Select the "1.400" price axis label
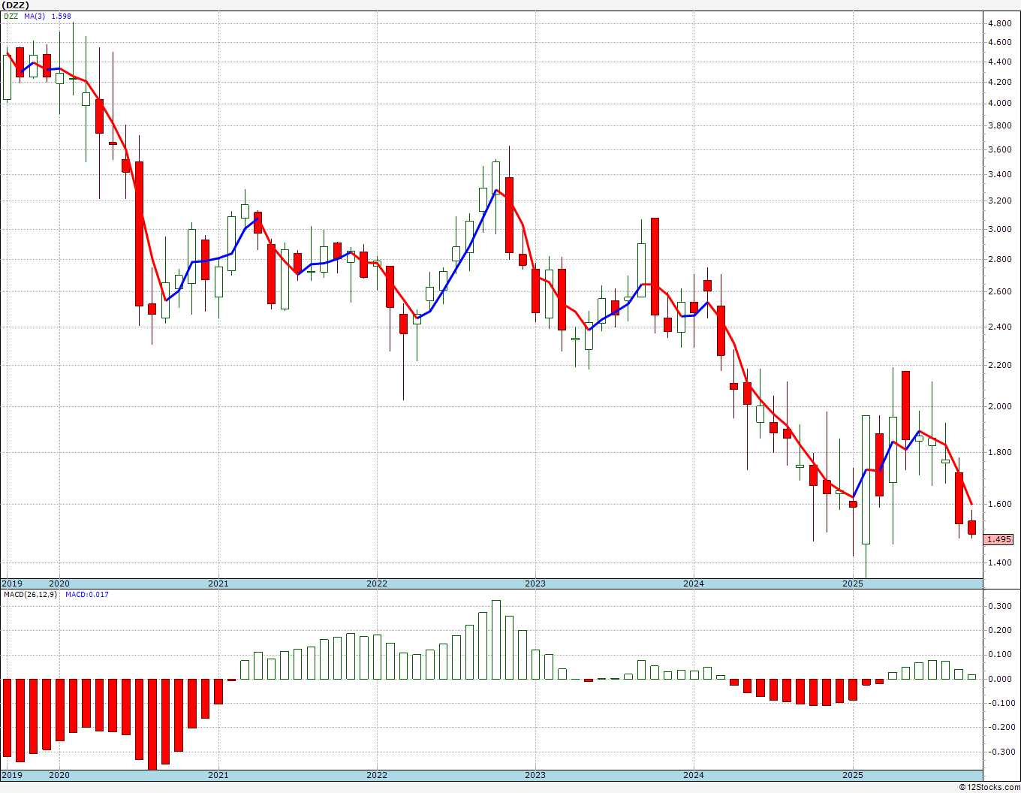This screenshot has width=1021, height=793. (999, 562)
